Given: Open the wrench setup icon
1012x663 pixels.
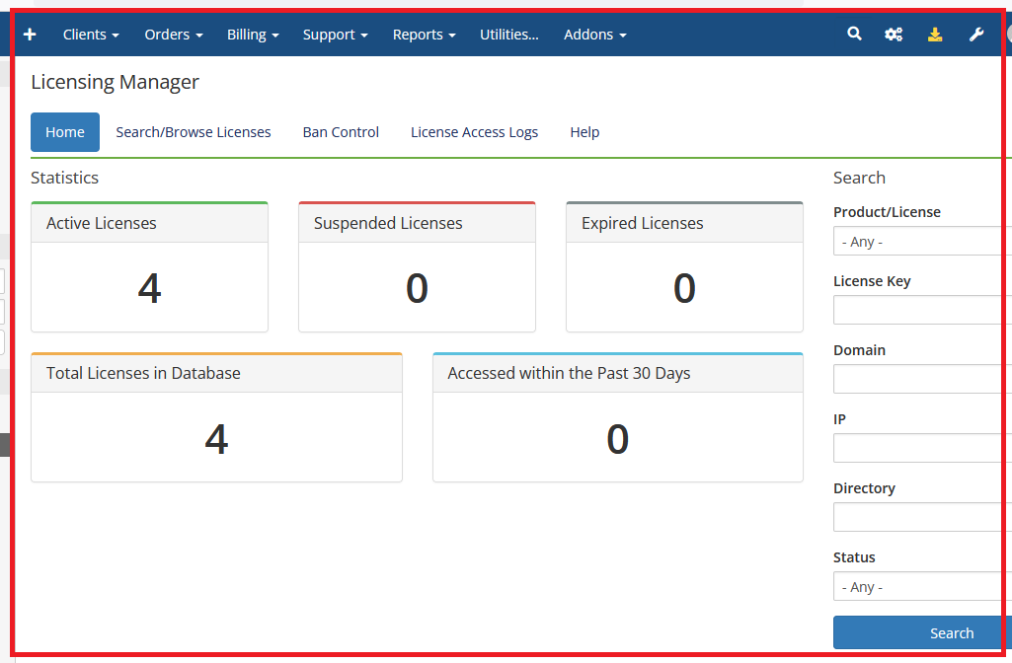Looking at the screenshot, I should (976, 35).
